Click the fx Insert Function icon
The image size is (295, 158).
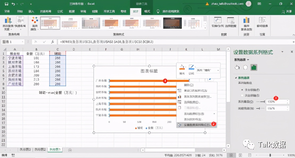[x=52, y=42]
